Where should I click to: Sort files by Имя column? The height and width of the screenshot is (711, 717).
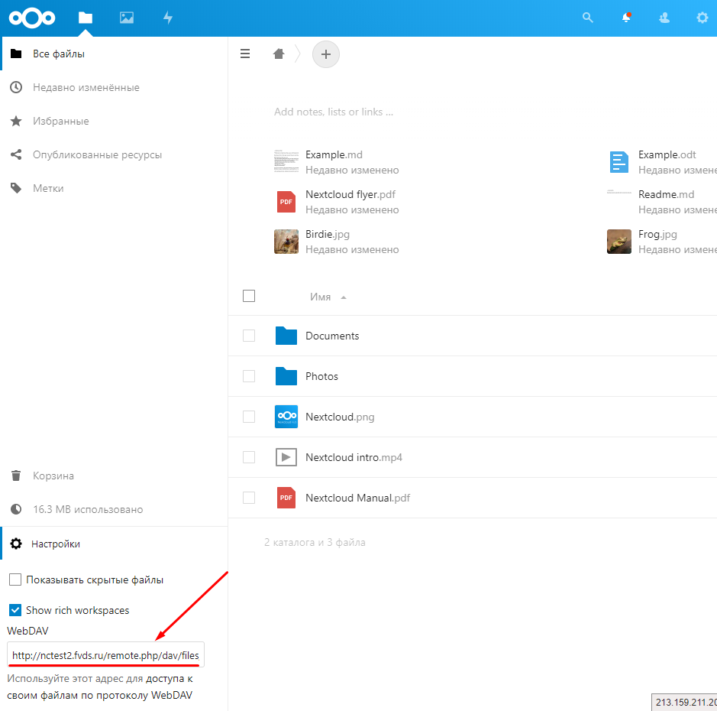click(x=328, y=297)
